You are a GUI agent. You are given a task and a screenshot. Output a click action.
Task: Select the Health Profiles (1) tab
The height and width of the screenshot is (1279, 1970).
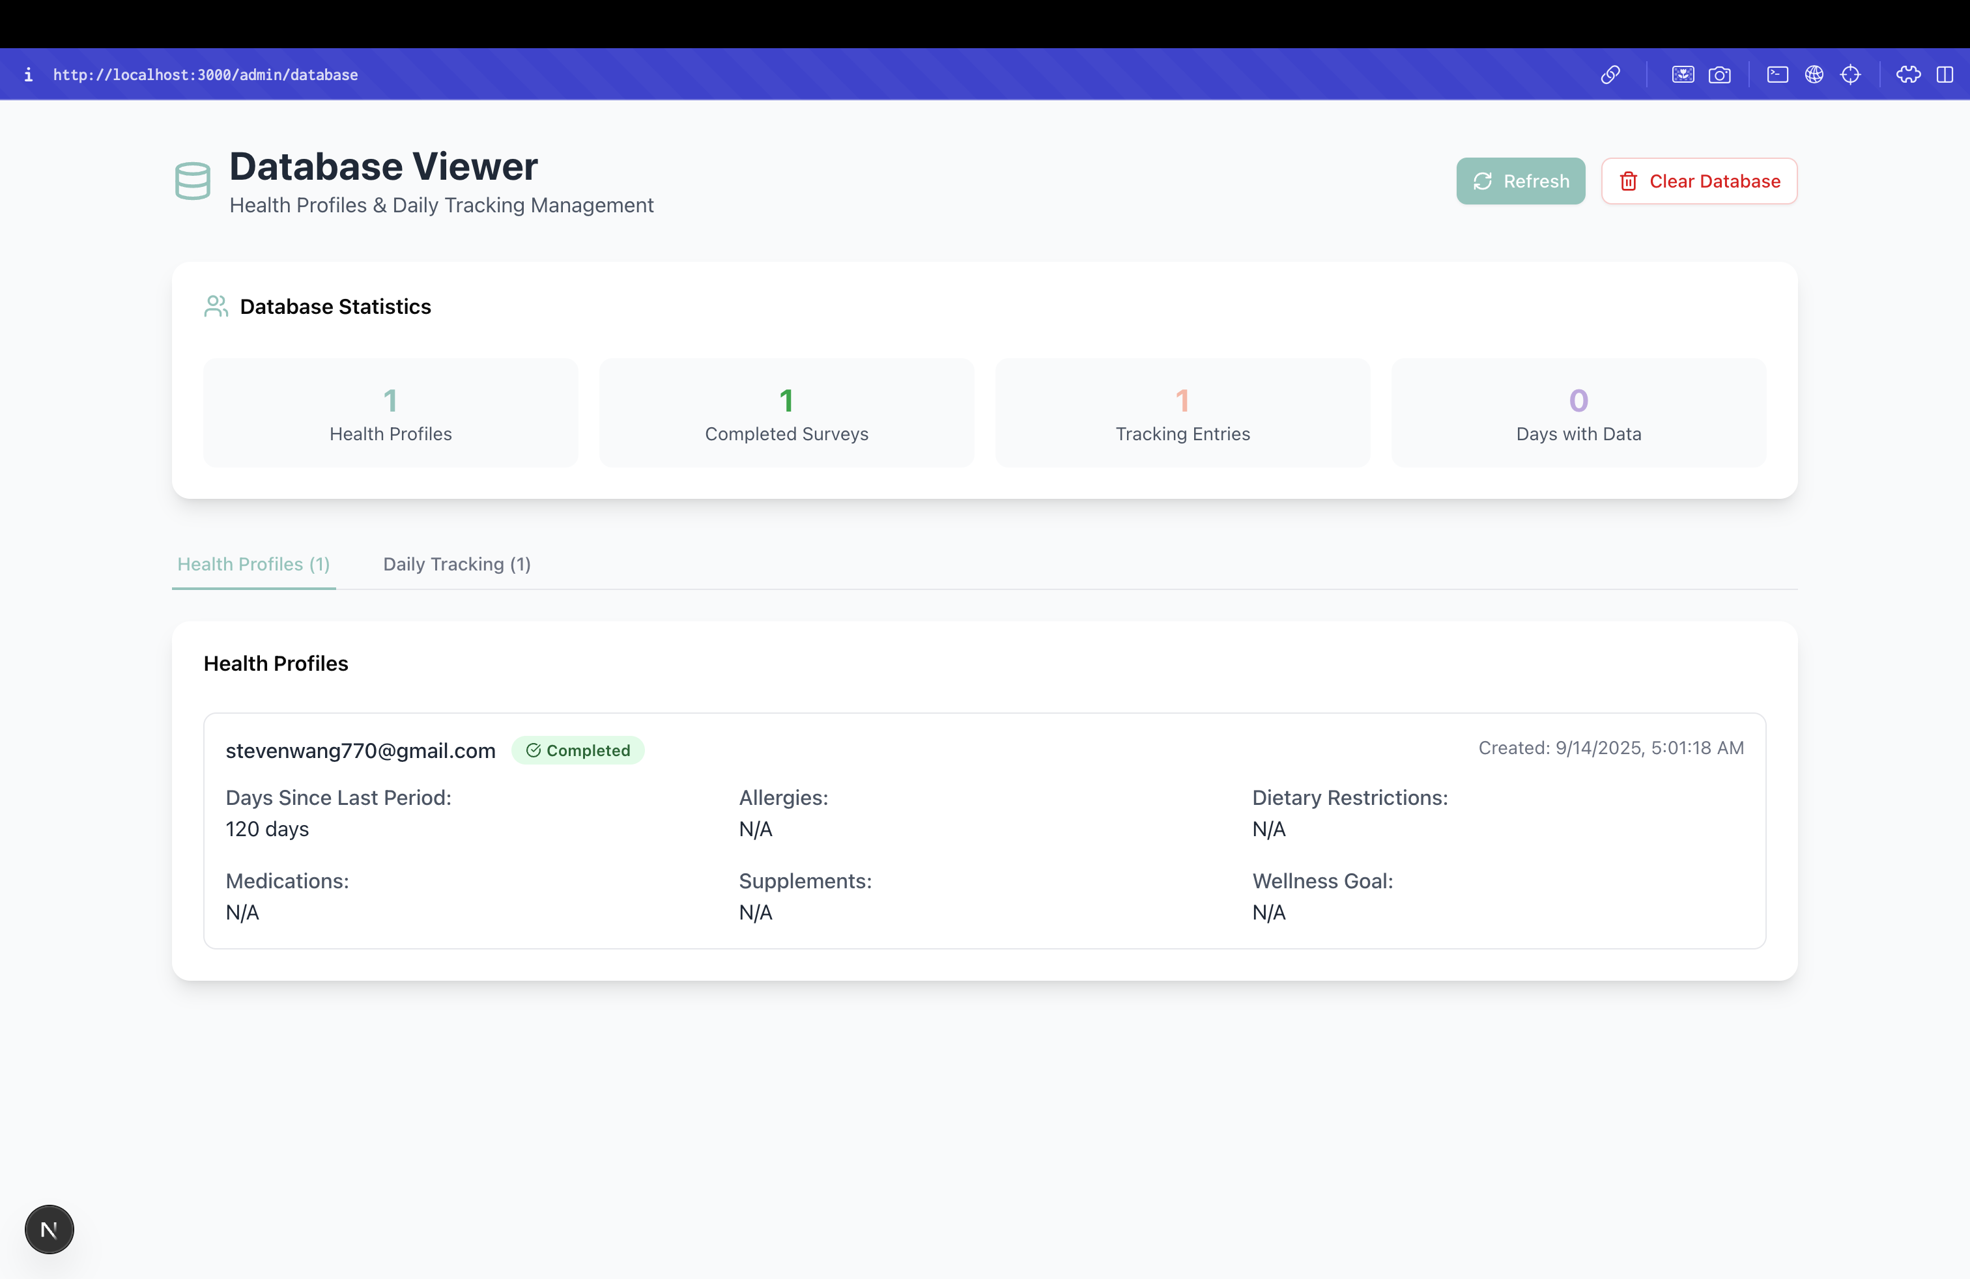[253, 564]
